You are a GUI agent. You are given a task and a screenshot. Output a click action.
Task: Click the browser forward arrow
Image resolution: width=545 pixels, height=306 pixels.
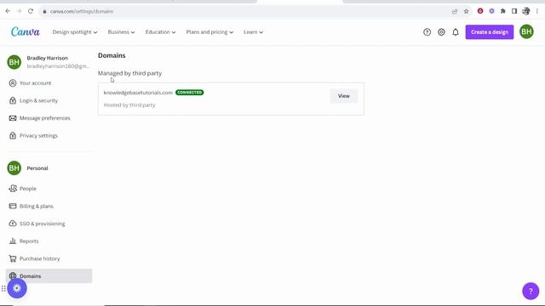pos(19,11)
